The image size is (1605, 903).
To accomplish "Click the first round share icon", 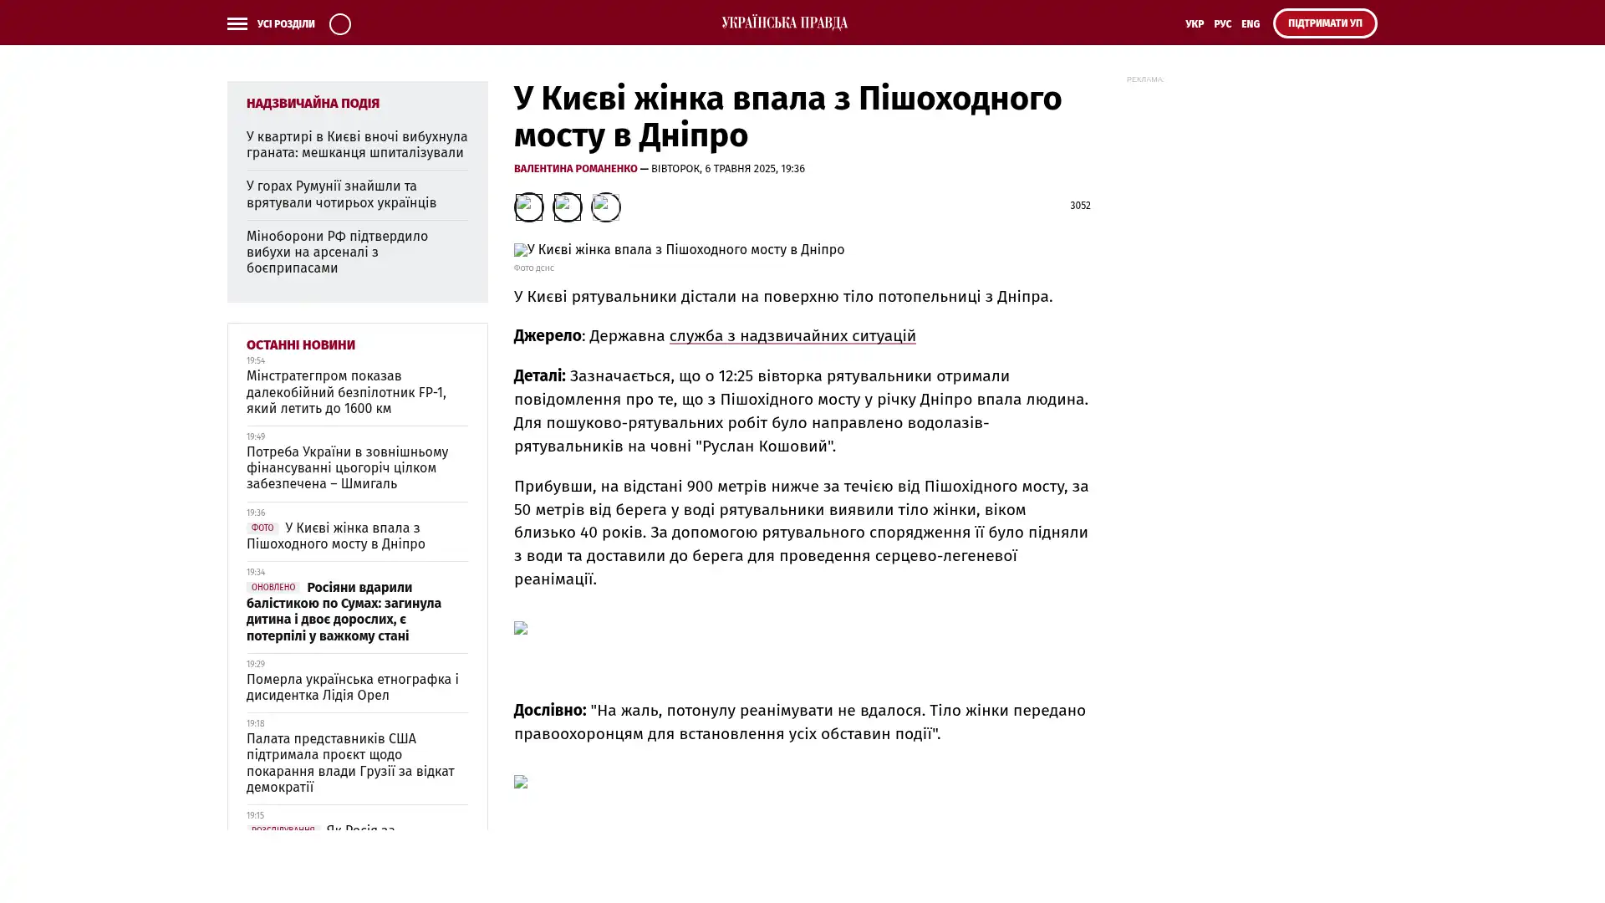I will pos(528,207).
